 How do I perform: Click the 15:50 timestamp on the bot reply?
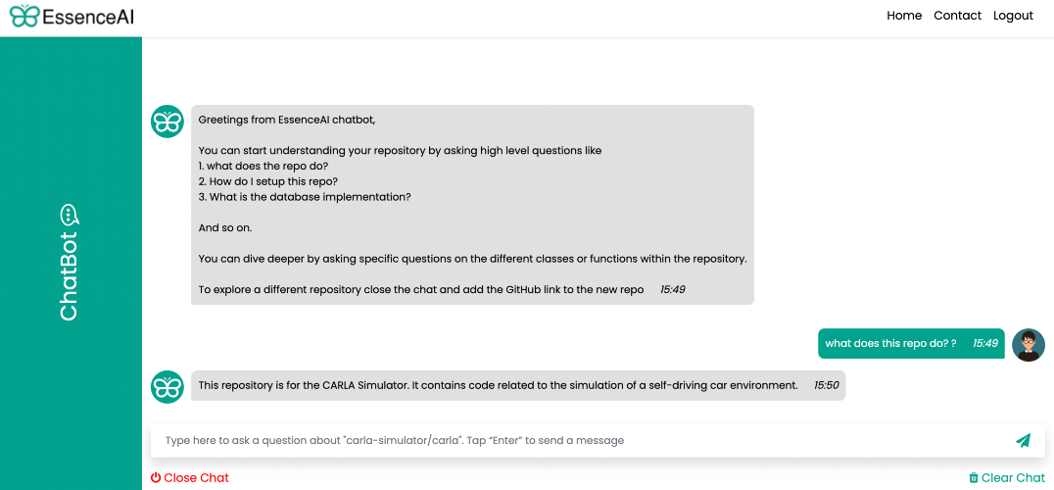pyautogui.click(x=826, y=386)
